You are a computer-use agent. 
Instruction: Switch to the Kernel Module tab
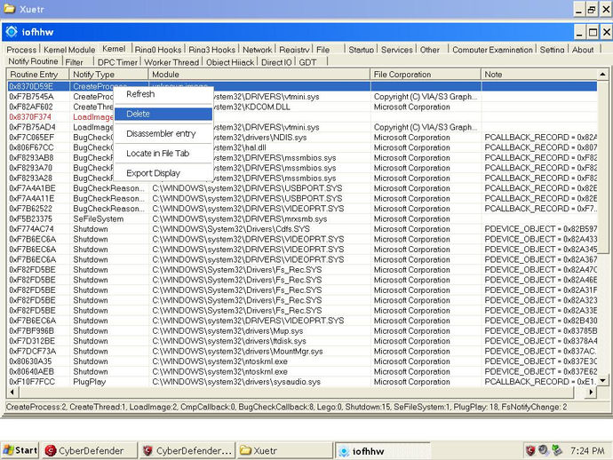click(69, 50)
